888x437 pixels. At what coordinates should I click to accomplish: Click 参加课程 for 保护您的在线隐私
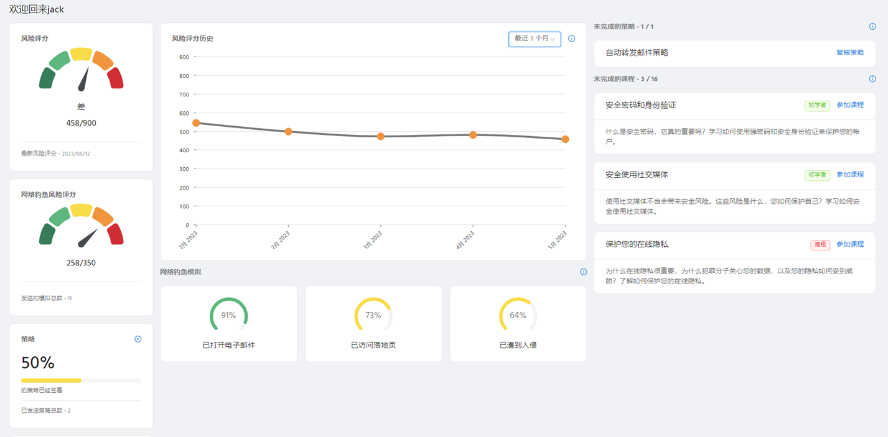point(849,244)
